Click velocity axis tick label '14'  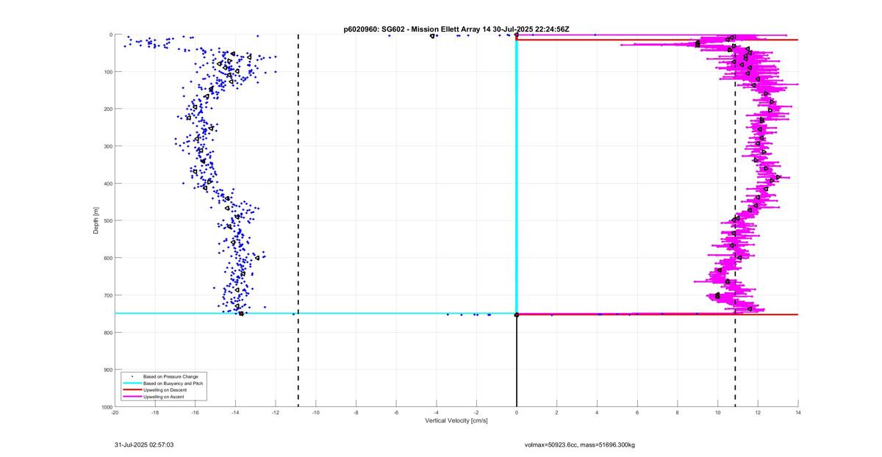pos(798,412)
